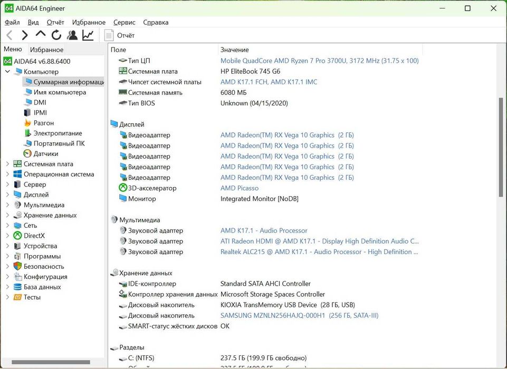The image size is (507, 369).
Task: Open the AMD Picasso link
Action: coord(240,188)
